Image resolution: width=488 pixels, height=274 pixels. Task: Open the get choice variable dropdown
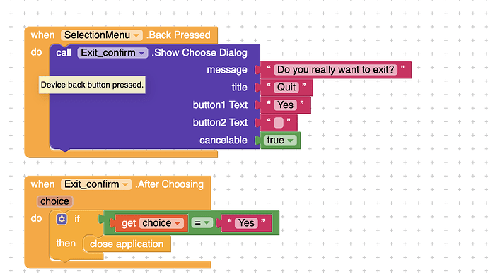161,223
